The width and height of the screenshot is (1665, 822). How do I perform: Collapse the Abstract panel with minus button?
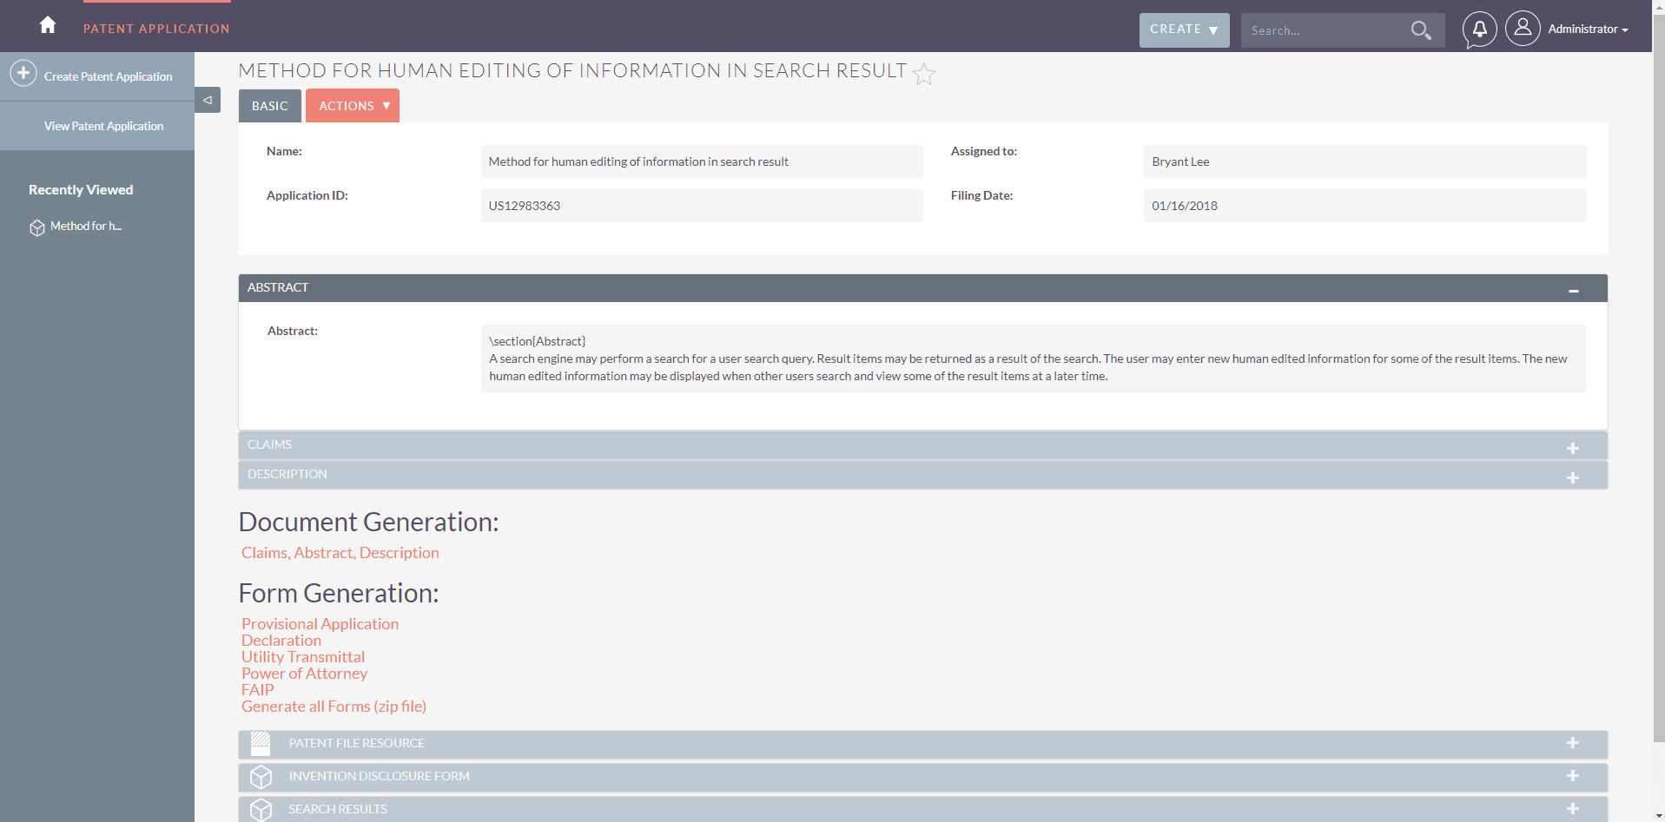1573,290
